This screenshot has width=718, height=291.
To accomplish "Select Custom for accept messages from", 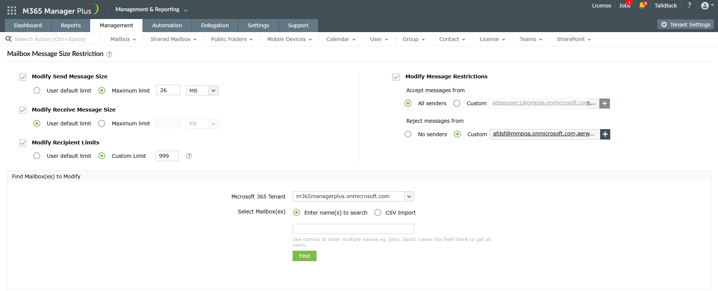I will click(x=457, y=103).
